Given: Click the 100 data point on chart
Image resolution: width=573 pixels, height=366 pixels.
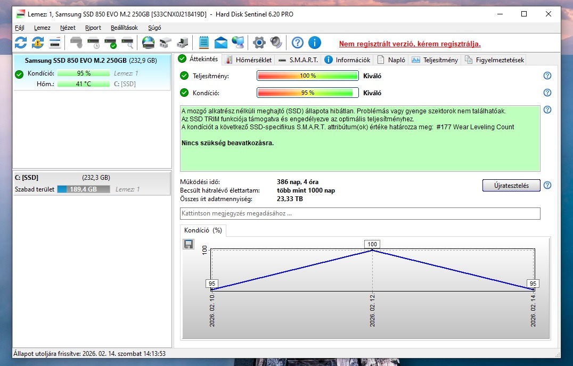Looking at the screenshot, I should (x=372, y=250).
